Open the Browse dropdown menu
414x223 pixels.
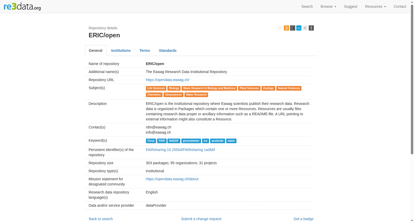[328, 6]
